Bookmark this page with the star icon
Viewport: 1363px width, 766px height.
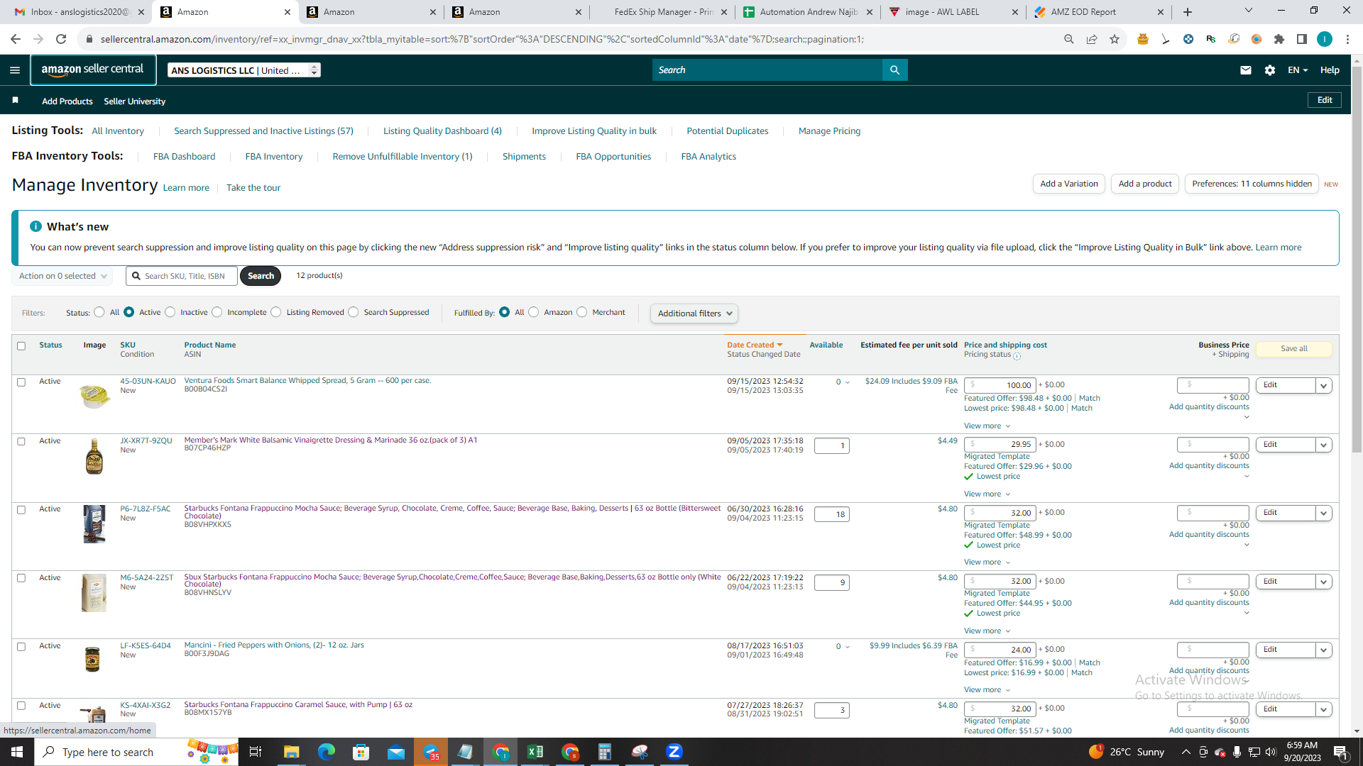point(1115,39)
